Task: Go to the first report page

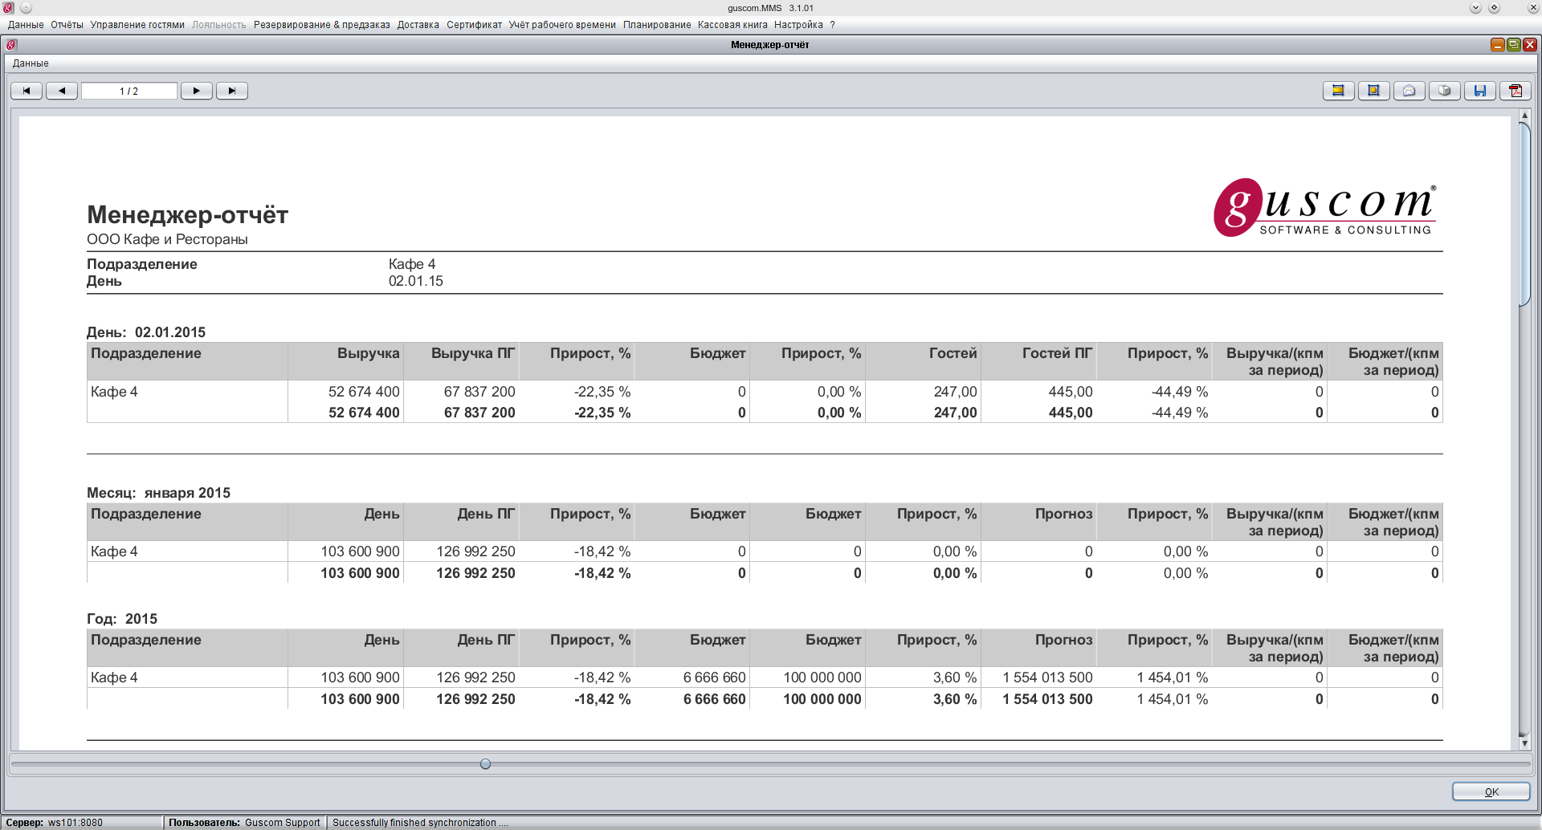Action: click(27, 91)
